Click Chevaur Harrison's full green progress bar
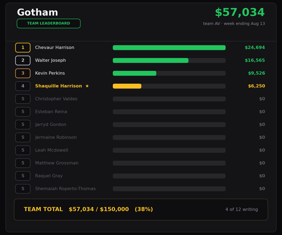Screen dimensions: 282x235 (x=169, y=48)
